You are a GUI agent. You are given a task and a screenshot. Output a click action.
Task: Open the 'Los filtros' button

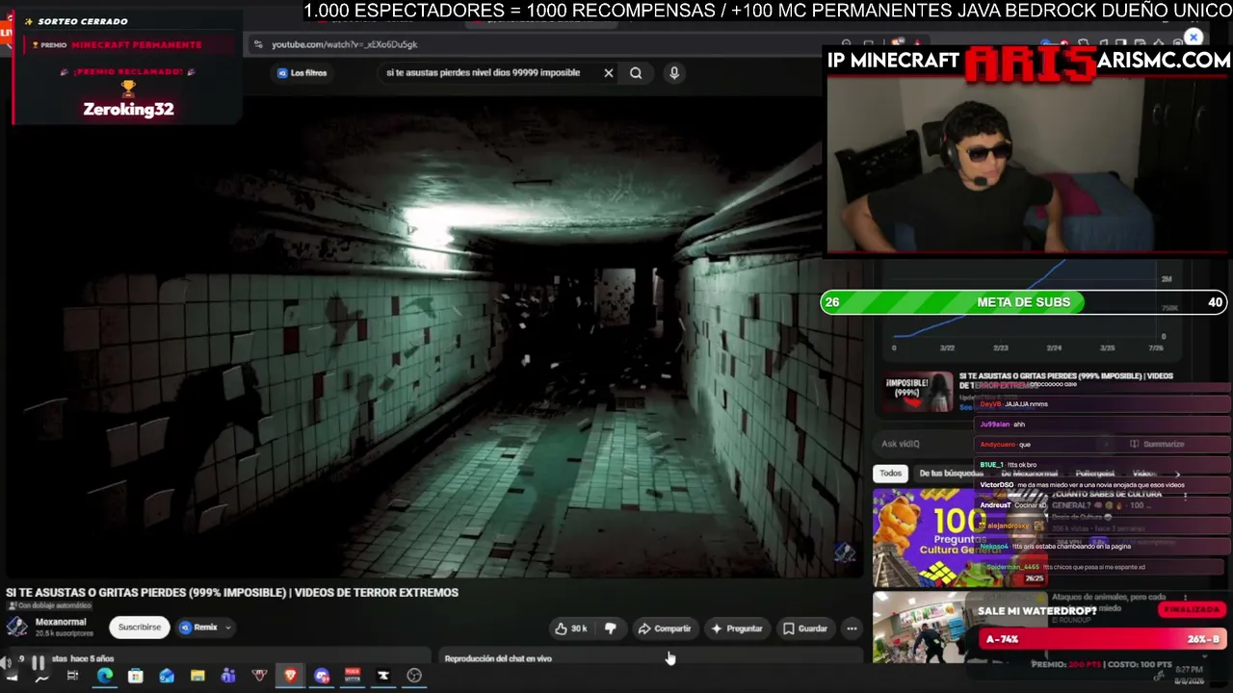click(x=302, y=73)
